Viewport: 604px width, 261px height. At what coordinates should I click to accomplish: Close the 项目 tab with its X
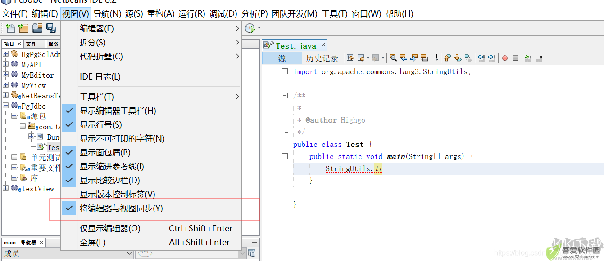click(19, 44)
